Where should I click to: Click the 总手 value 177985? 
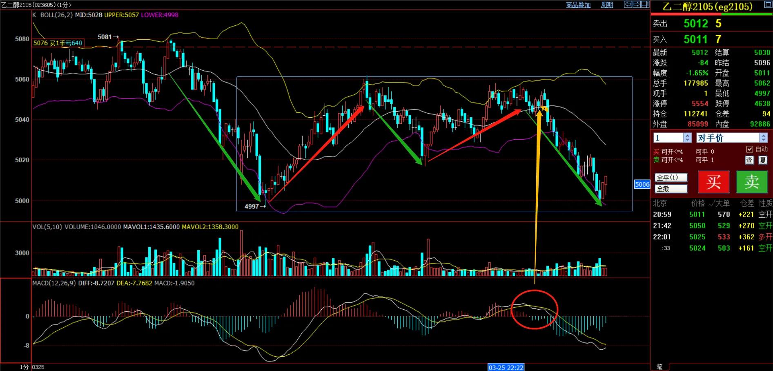click(696, 83)
